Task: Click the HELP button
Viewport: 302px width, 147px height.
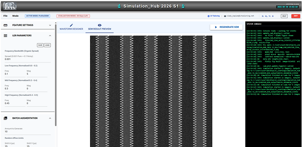Action: coord(284,16)
